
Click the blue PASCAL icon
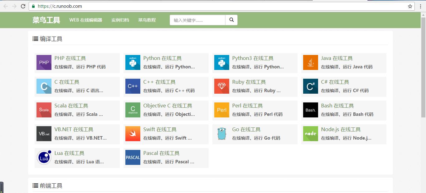[x=133, y=157]
